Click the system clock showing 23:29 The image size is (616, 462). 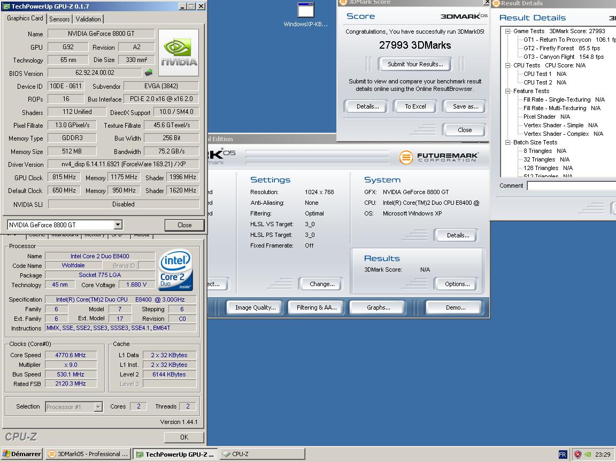tap(602, 455)
